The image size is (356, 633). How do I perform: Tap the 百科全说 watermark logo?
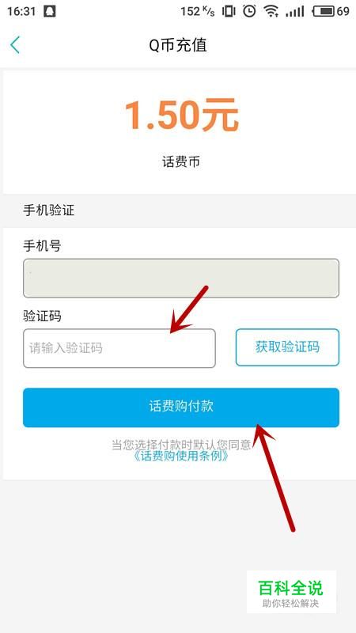pos(291,591)
